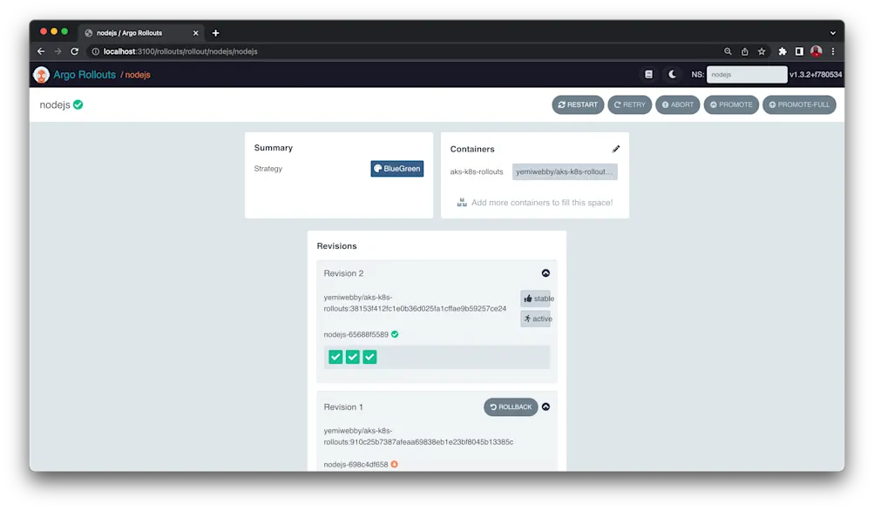
Task: Reload the page with refresh icon
Action: 75,51
